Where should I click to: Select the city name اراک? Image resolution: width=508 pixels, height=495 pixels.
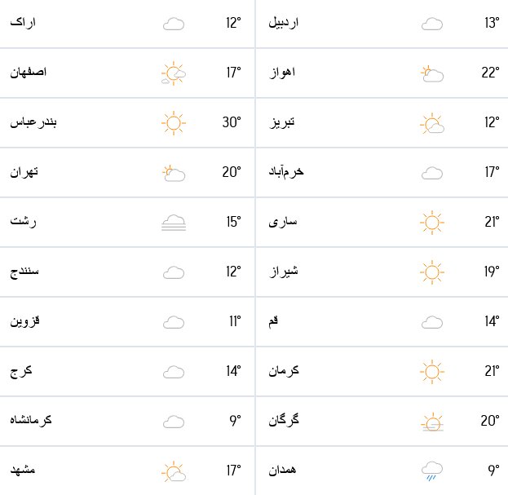(23, 23)
